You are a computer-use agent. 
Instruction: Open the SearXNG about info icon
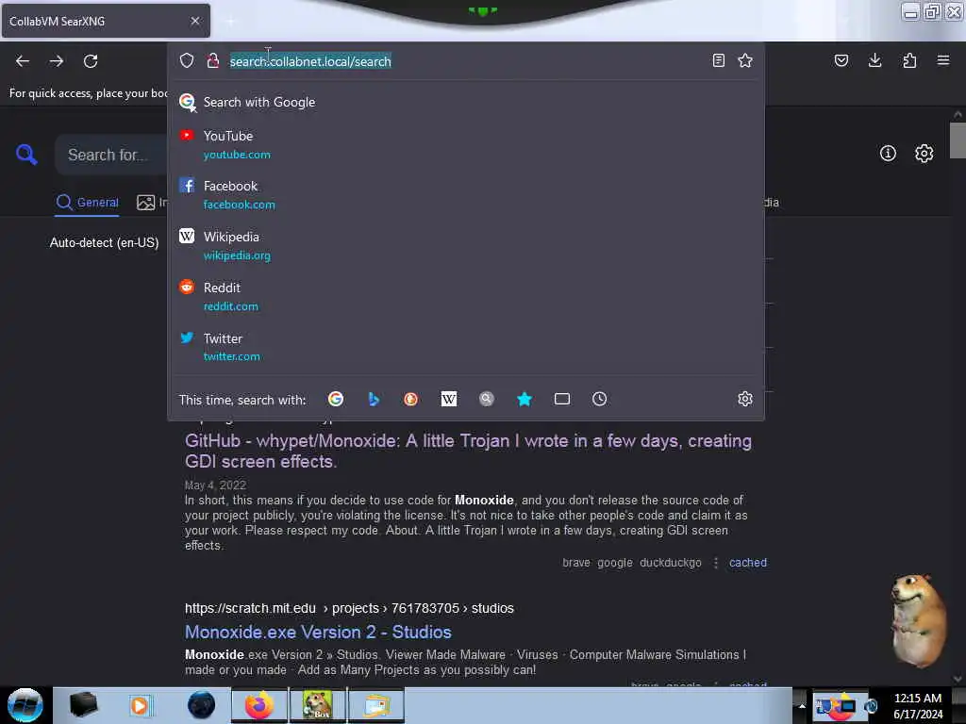(x=888, y=154)
